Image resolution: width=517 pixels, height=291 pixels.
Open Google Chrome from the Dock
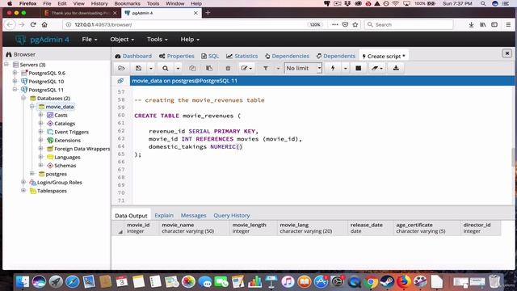coord(371,282)
